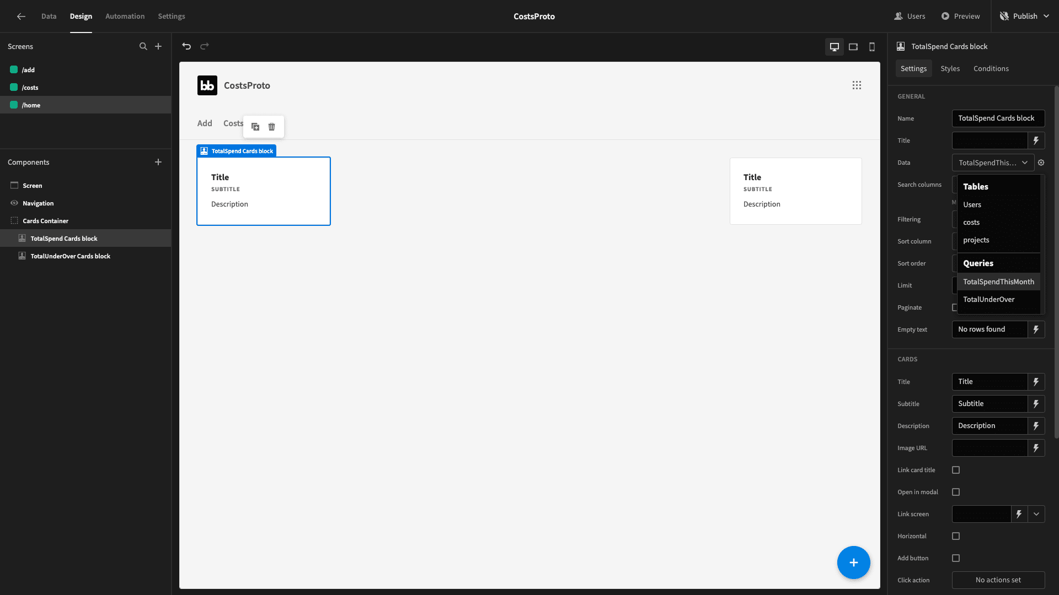Viewport: 1059px width, 595px height.
Task: Switch to mobile preview device icon
Action: 872,47
